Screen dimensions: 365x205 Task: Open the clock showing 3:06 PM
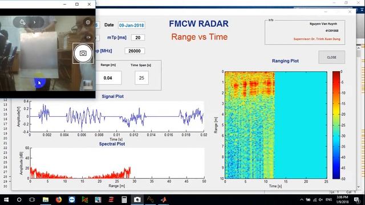click(x=342, y=200)
